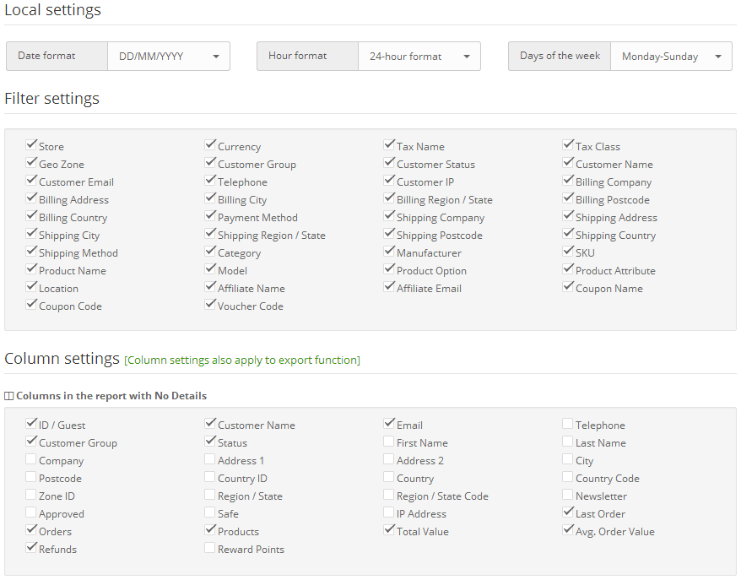Toggle the Customer Name filter checkbox

pos(567,163)
